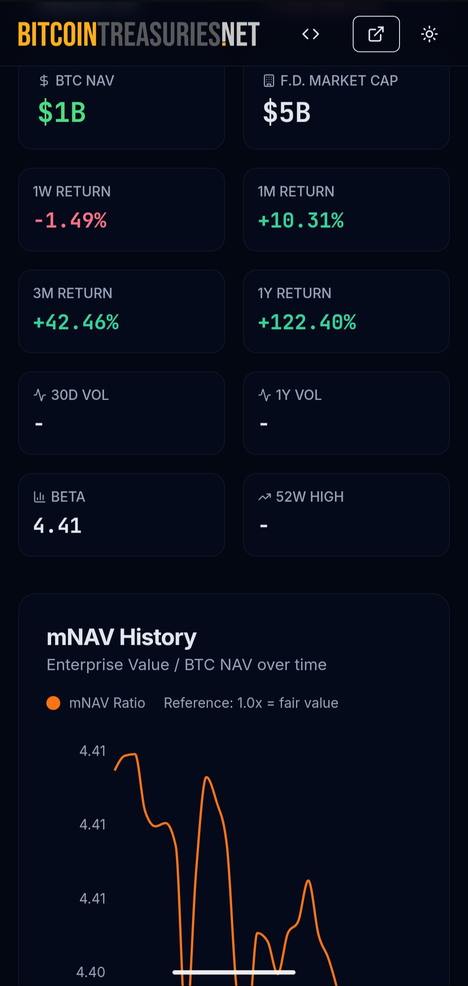Click the mNAV History heading
Screen dimensions: 468x986
(122, 637)
